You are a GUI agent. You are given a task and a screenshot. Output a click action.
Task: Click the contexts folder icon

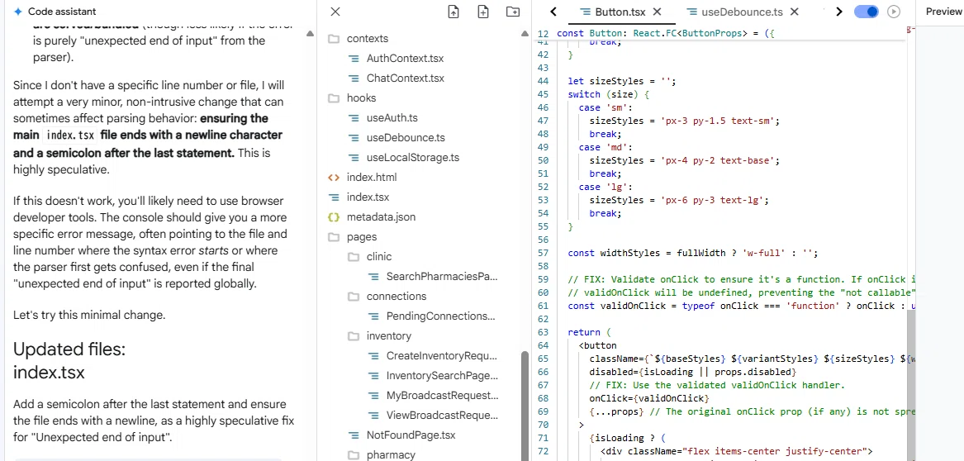click(334, 39)
